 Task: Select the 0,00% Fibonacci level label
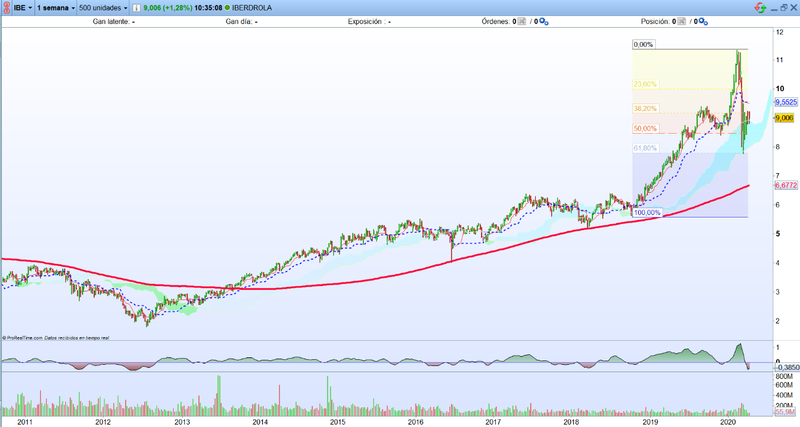click(643, 44)
